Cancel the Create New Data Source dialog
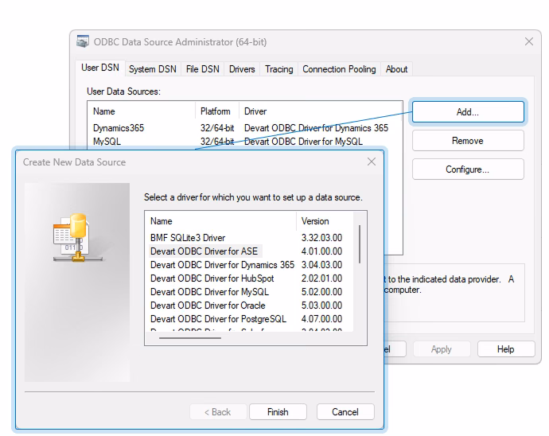 pos(345,412)
